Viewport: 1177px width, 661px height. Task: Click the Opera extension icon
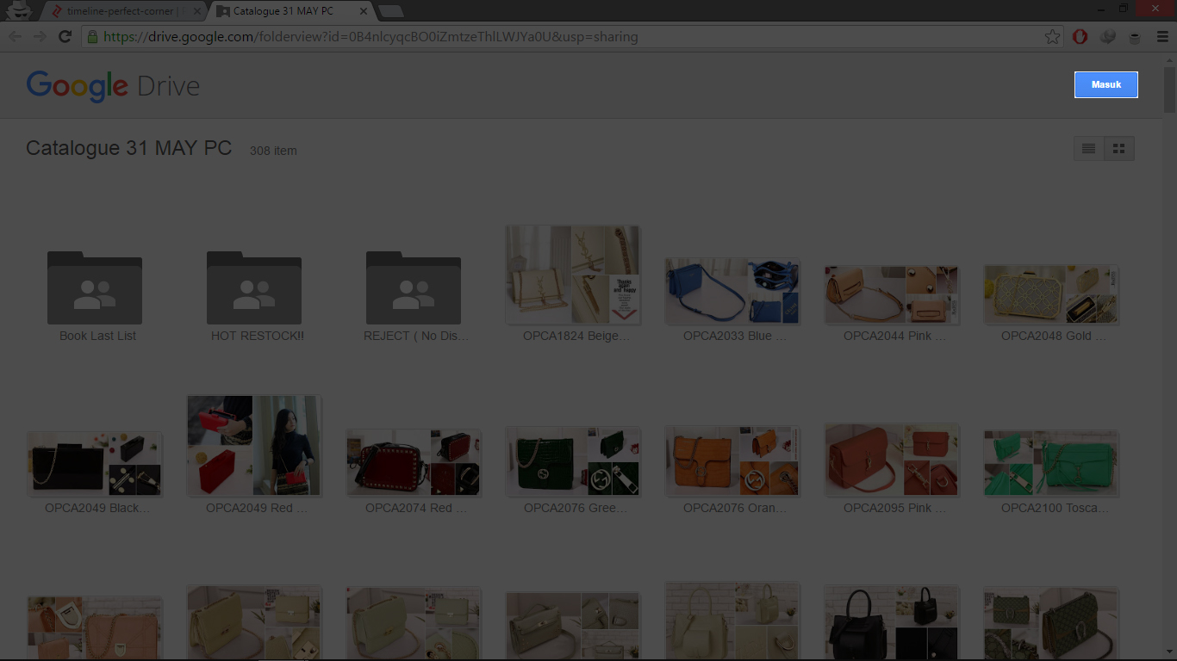pyautogui.click(x=1080, y=37)
